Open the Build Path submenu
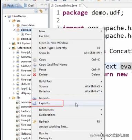The image size is (132, 140). coord(68,81)
